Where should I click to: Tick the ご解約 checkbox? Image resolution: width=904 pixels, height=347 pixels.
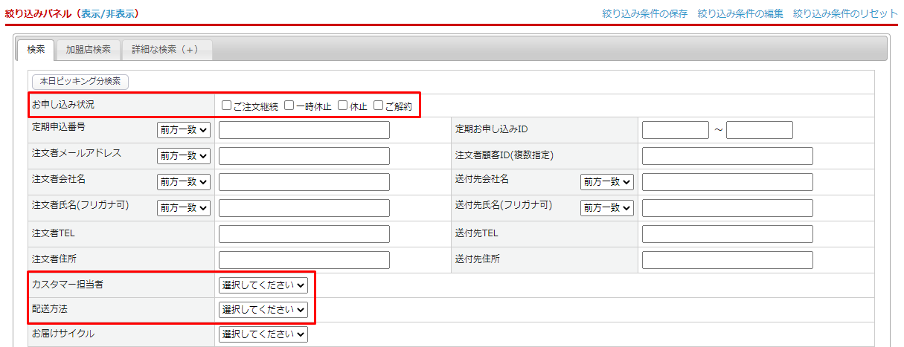(378, 106)
